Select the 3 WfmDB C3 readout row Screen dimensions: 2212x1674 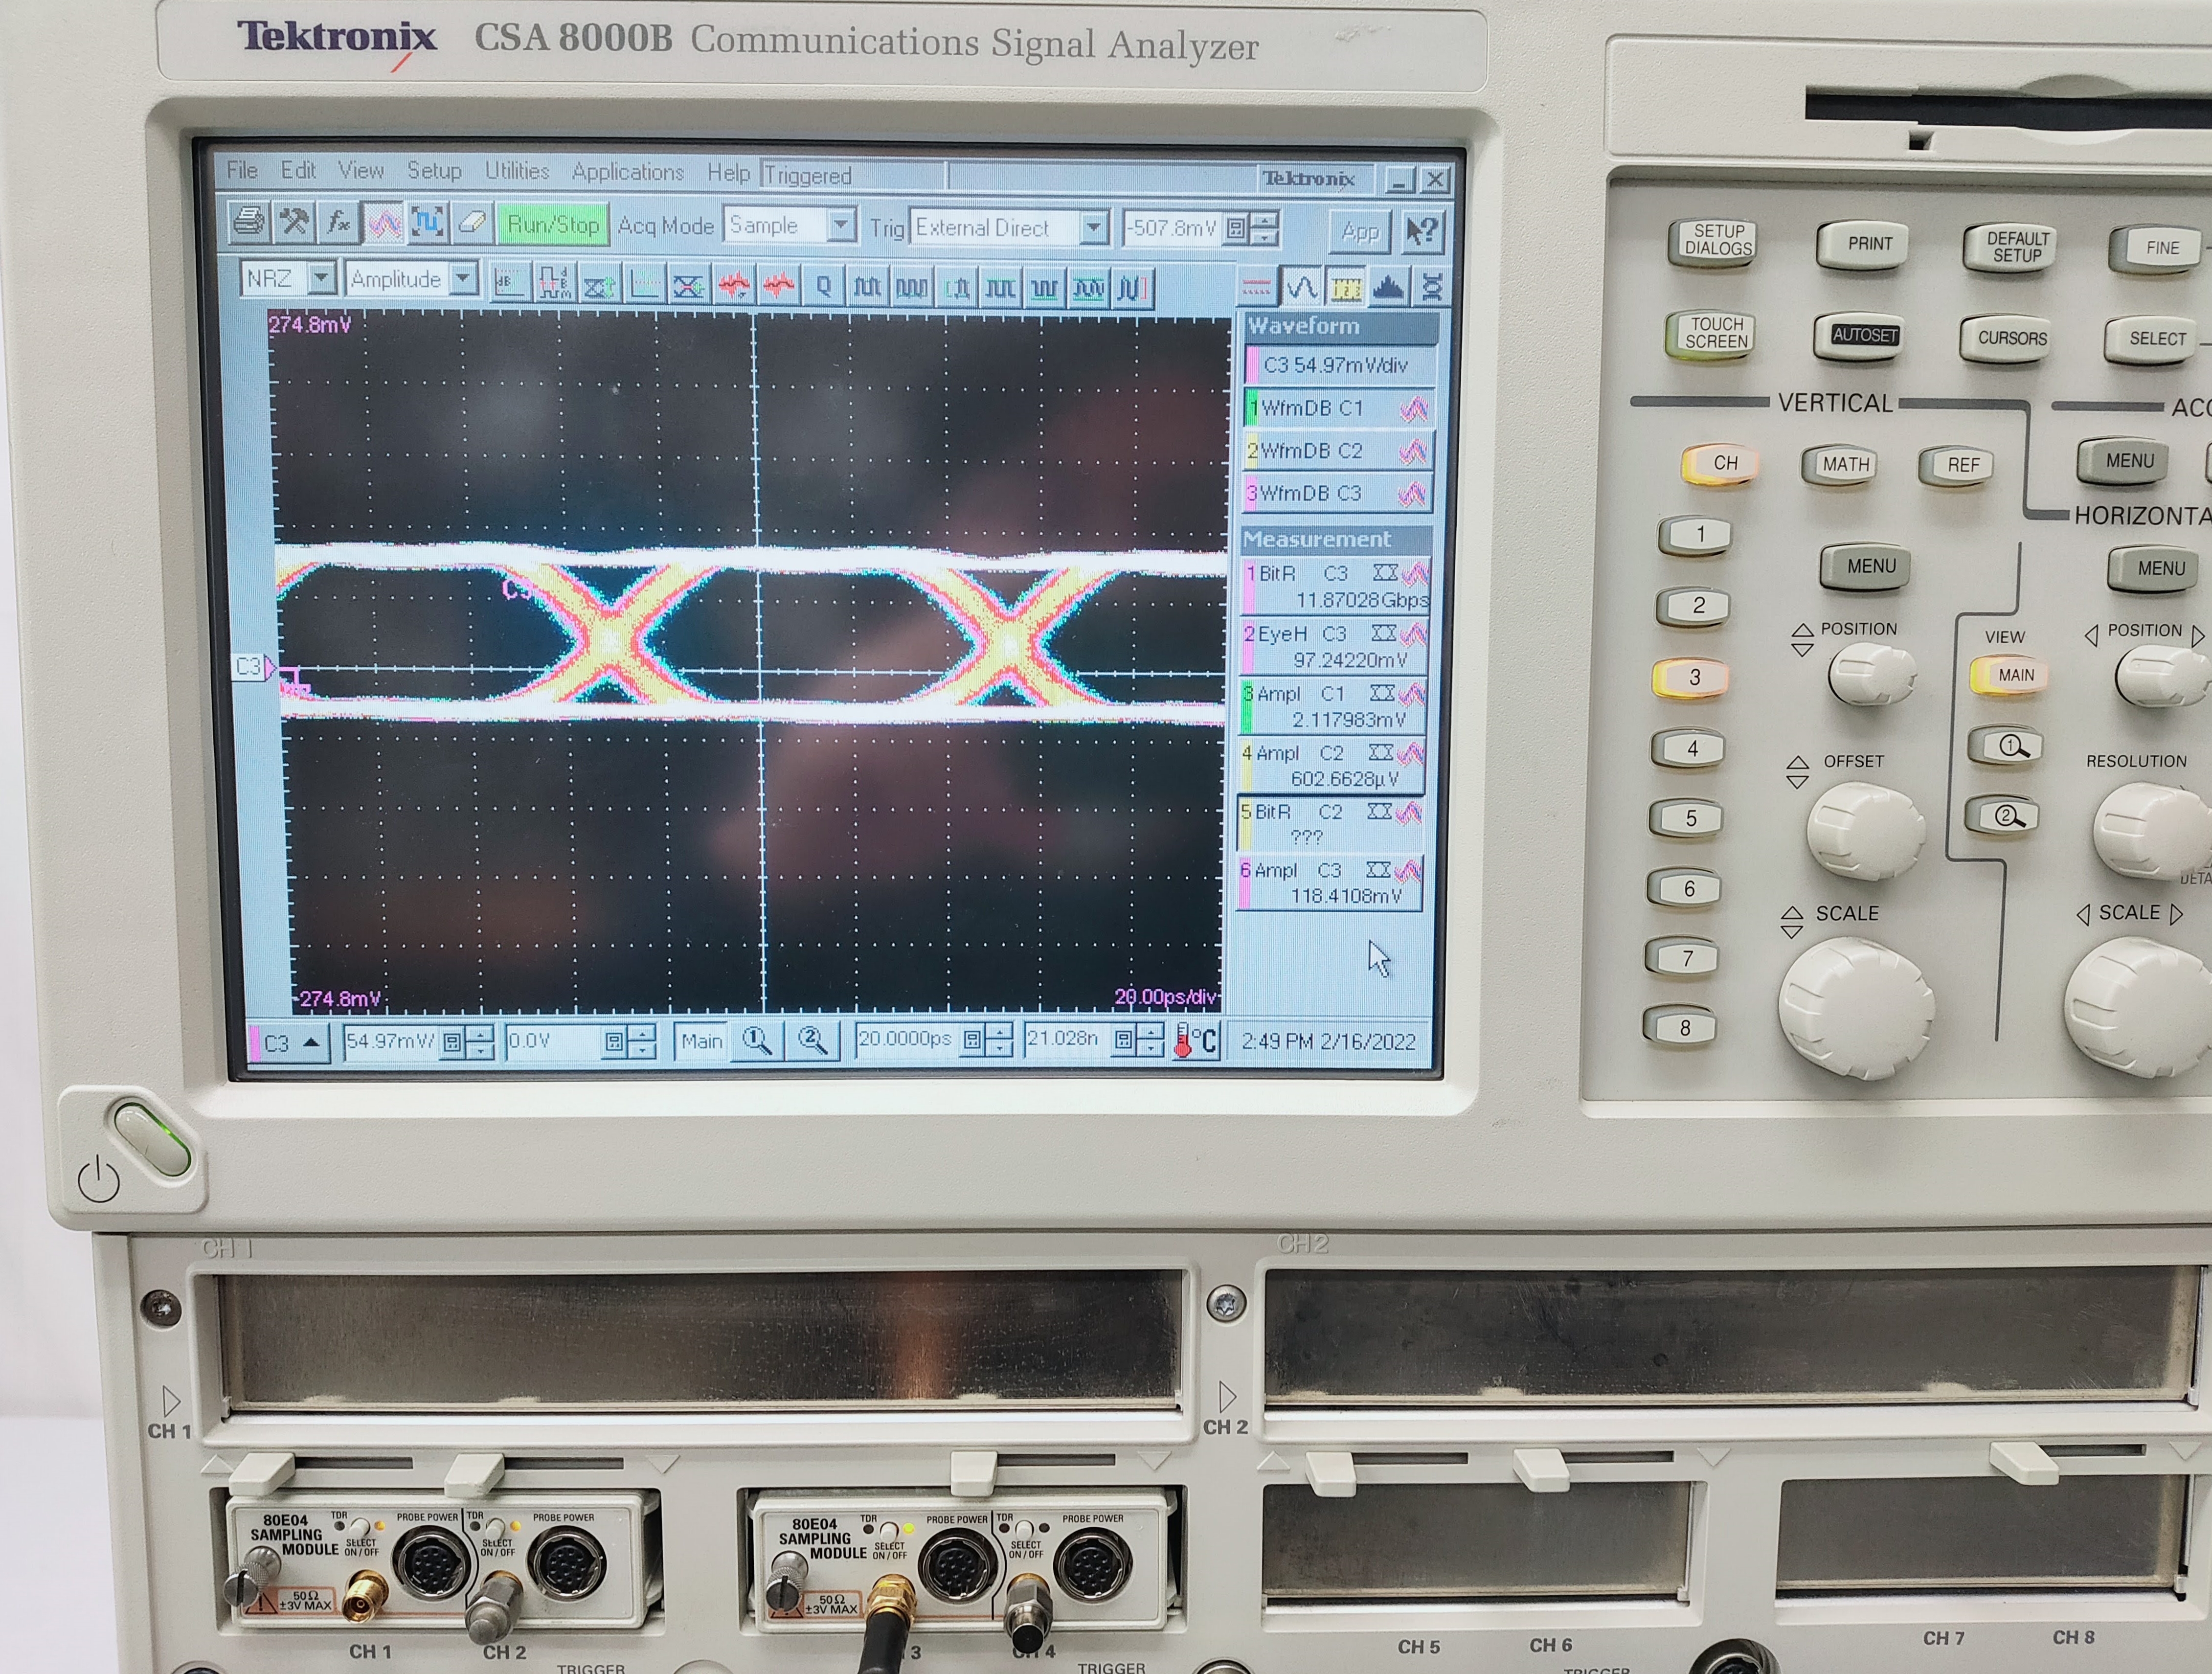1337,493
